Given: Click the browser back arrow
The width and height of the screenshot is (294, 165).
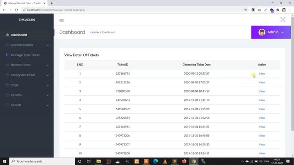Looking at the screenshot, I should coord(4,10).
